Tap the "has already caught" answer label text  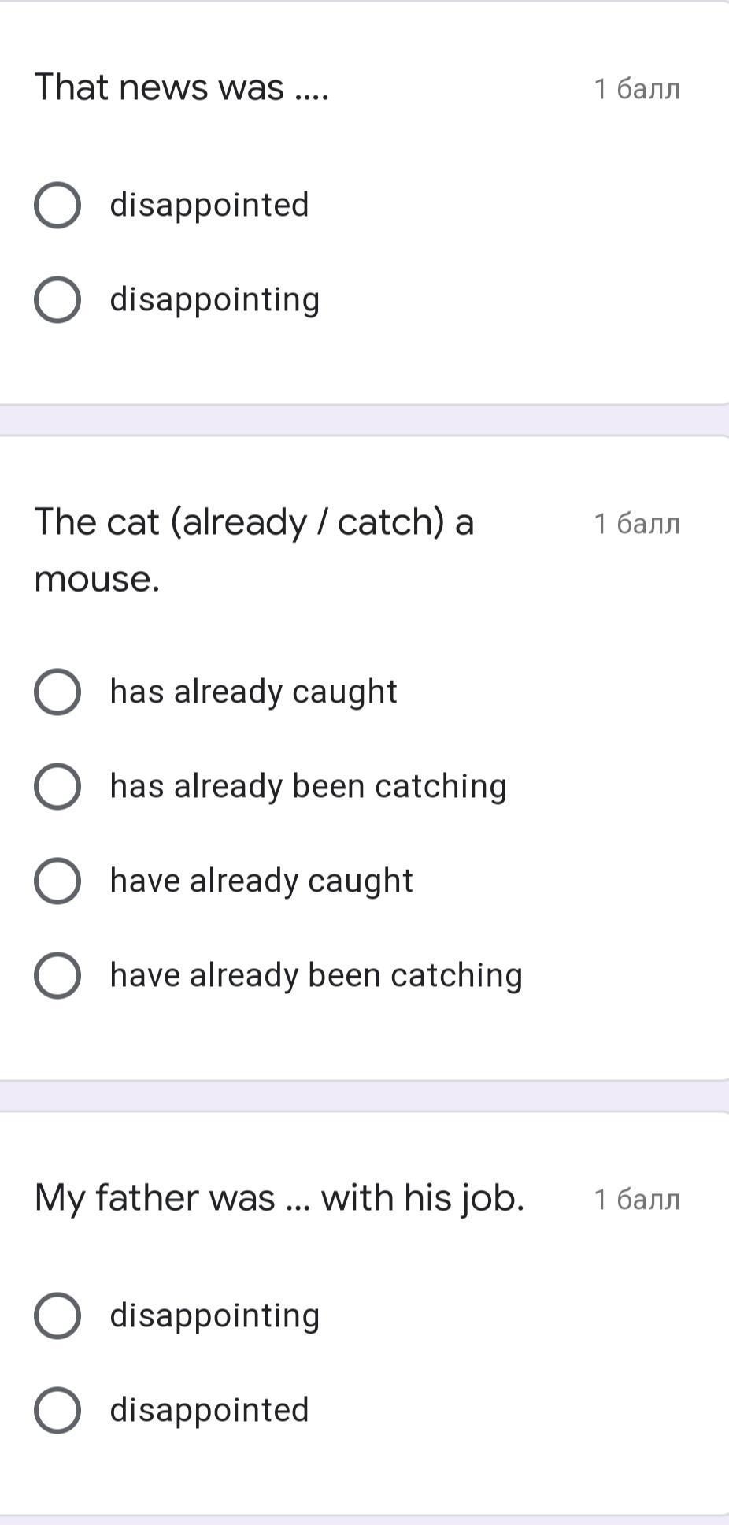(x=253, y=692)
